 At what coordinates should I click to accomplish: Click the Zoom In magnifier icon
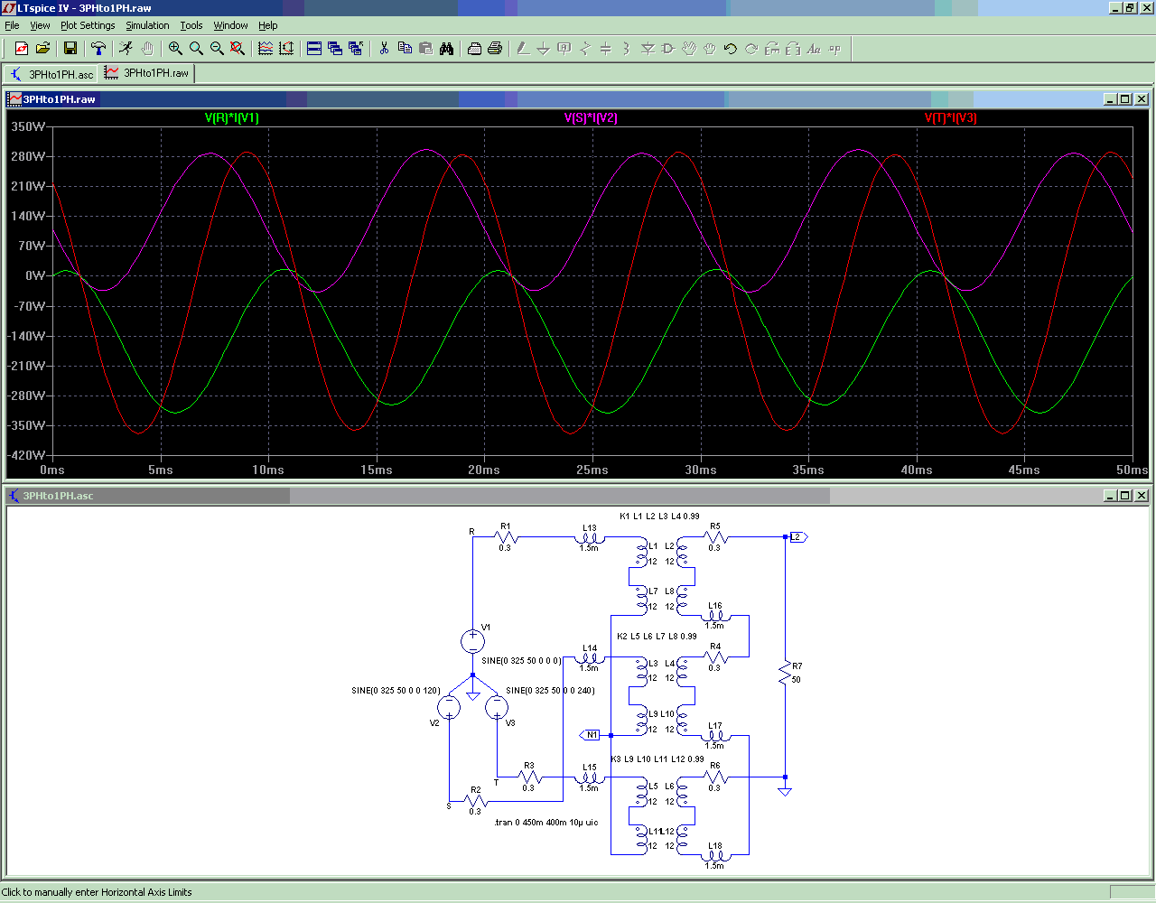(175, 49)
